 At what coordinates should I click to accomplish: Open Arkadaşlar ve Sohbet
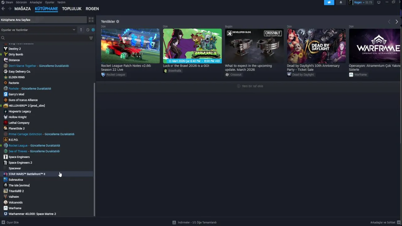pyautogui.click(x=383, y=222)
